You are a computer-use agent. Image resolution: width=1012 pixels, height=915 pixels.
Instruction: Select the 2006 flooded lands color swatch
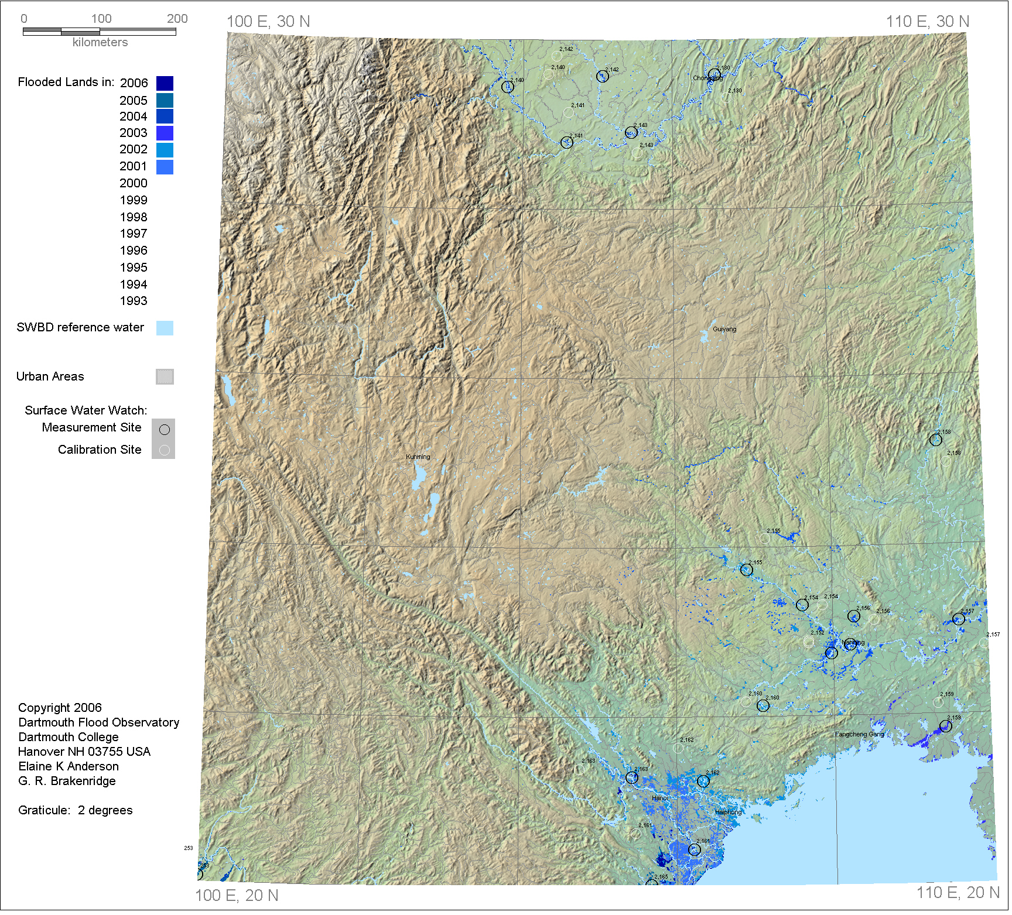click(x=165, y=84)
